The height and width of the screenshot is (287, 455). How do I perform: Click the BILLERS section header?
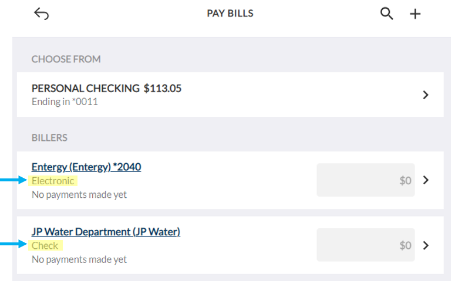coord(49,137)
